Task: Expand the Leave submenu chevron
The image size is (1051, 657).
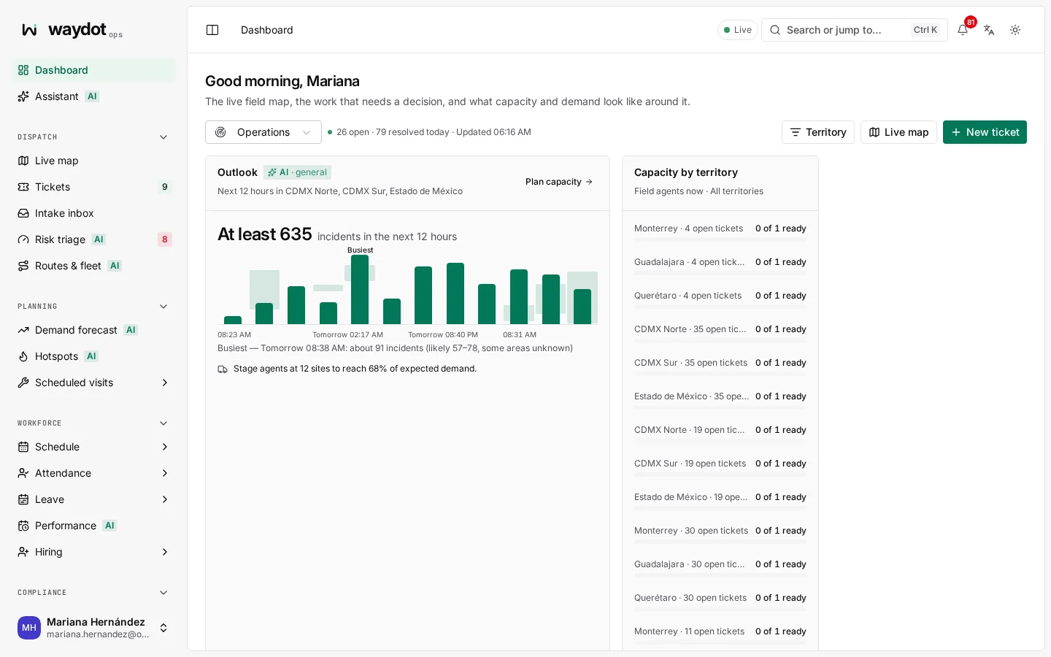Action: click(x=165, y=499)
